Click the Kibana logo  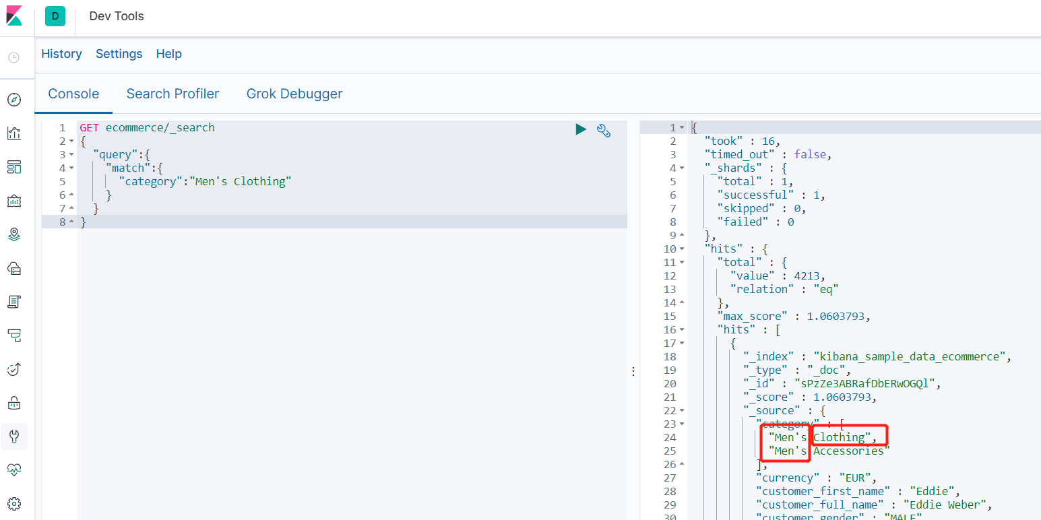[x=14, y=15]
